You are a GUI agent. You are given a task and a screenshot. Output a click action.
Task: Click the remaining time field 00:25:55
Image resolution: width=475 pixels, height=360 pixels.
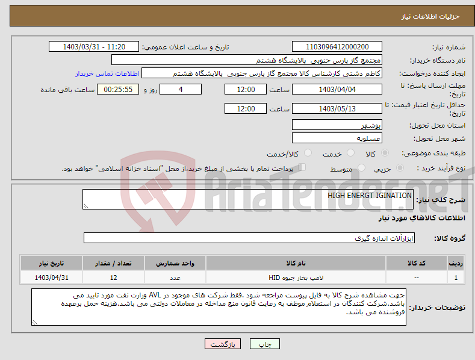tap(118, 89)
